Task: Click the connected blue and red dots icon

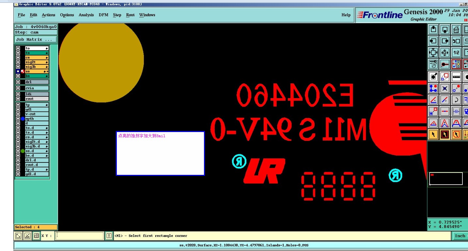Action: (433, 88)
